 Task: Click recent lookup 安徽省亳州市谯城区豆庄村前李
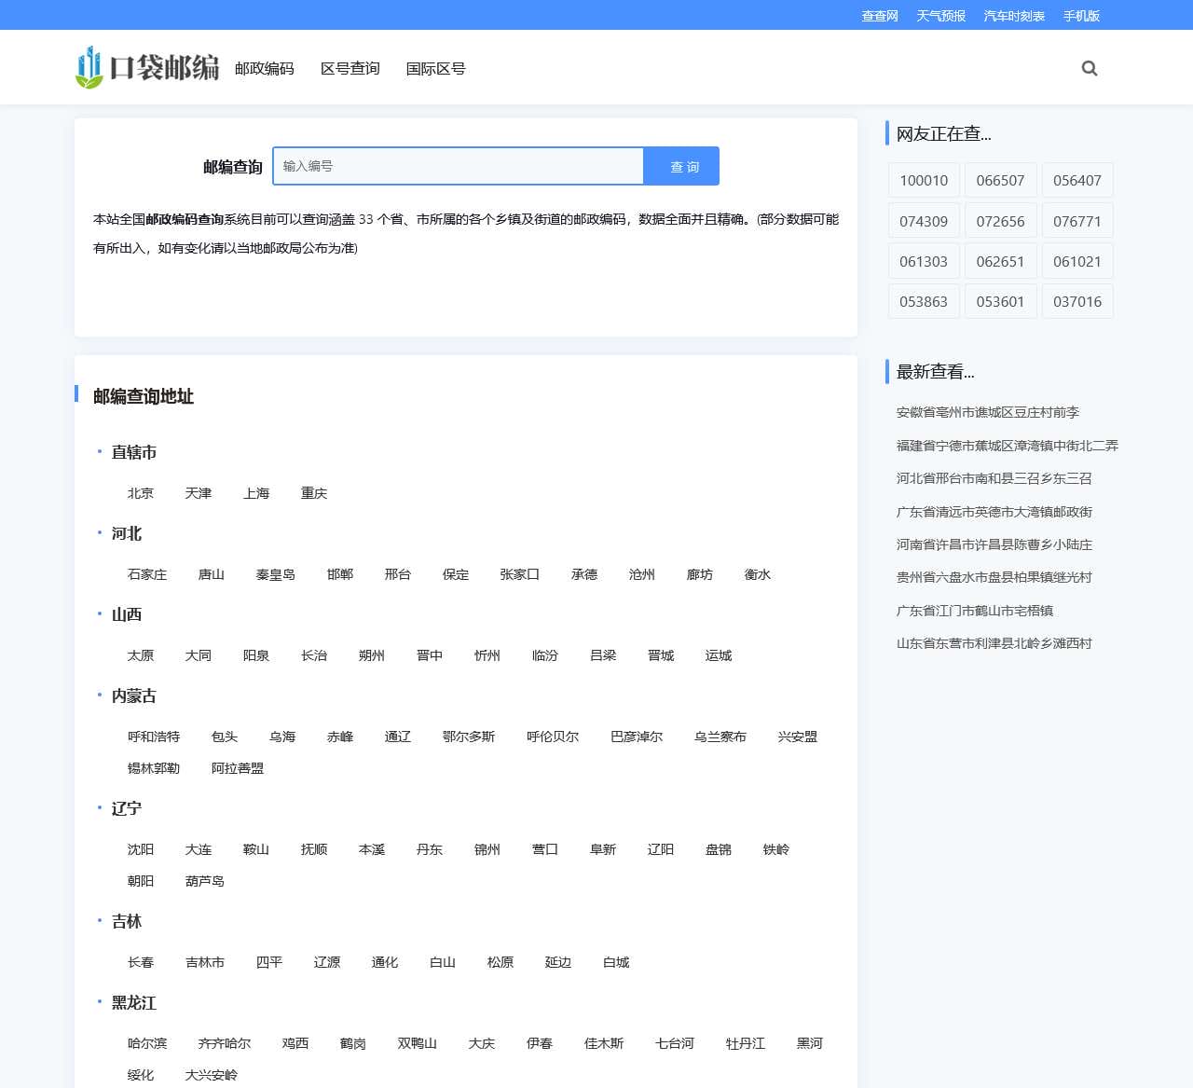coord(987,412)
